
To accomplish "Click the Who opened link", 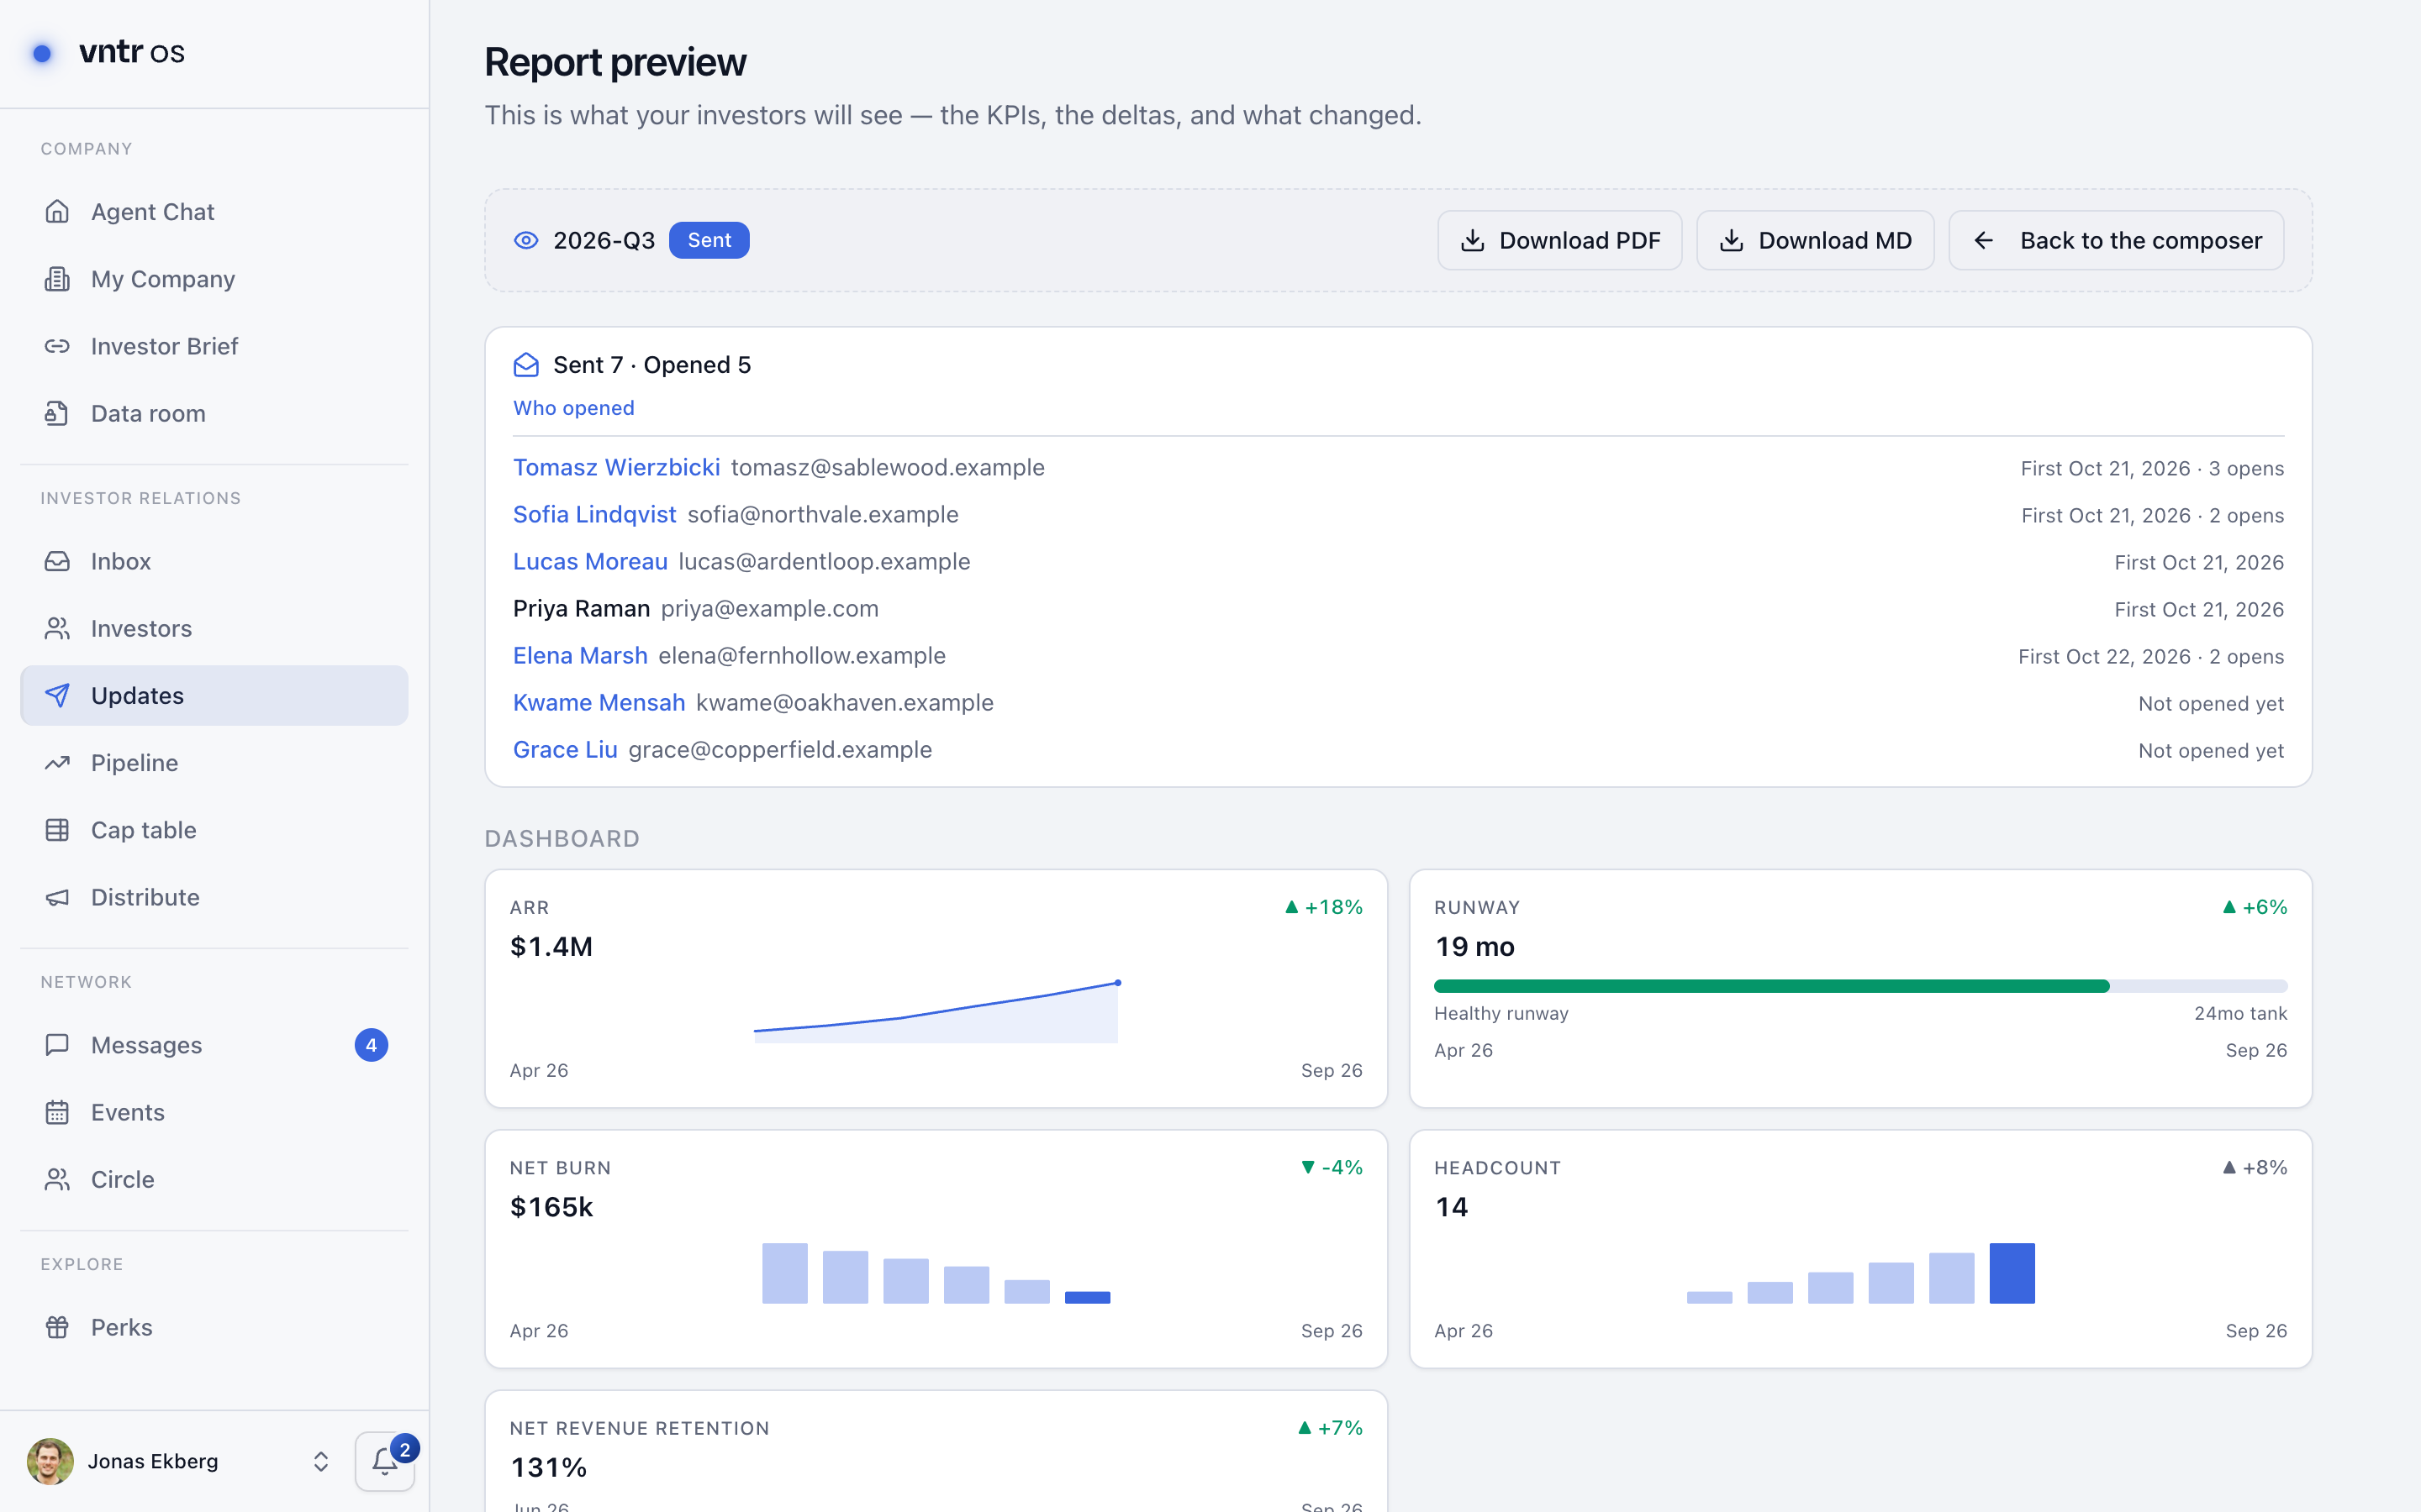I will [573, 408].
